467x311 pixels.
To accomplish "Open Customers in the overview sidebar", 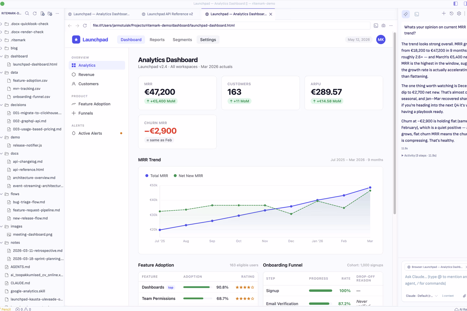I will (x=97, y=84).
